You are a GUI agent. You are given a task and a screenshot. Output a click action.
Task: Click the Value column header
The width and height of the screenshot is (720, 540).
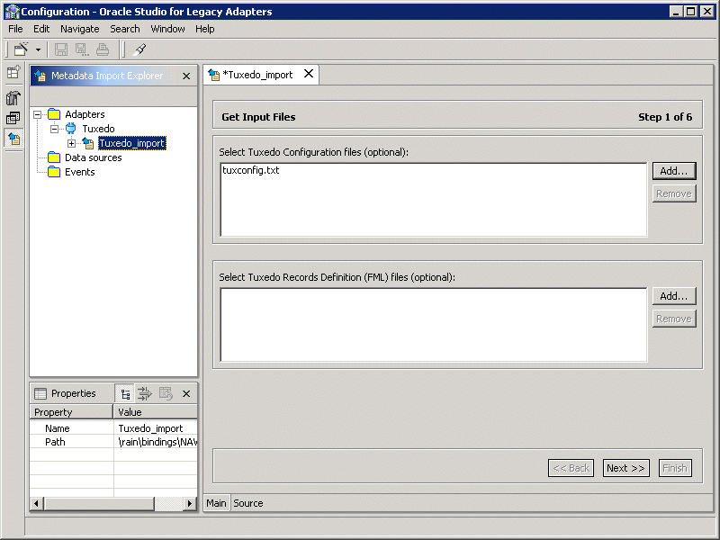pyautogui.click(x=156, y=412)
